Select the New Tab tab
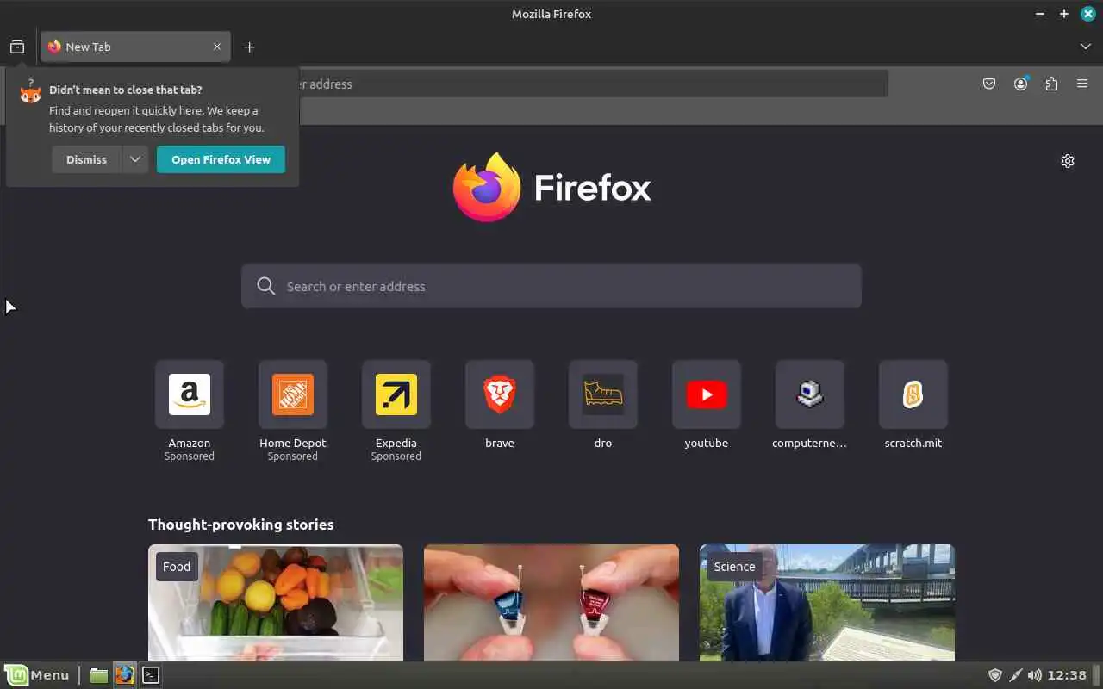Image resolution: width=1103 pixels, height=689 pixels. click(x=135, y=47)
